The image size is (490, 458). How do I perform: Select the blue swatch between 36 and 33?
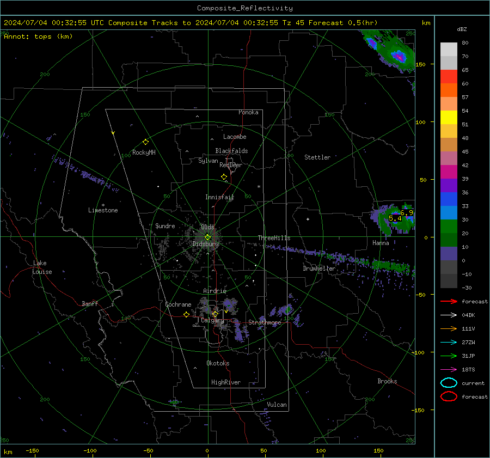[x=449, y=199]
